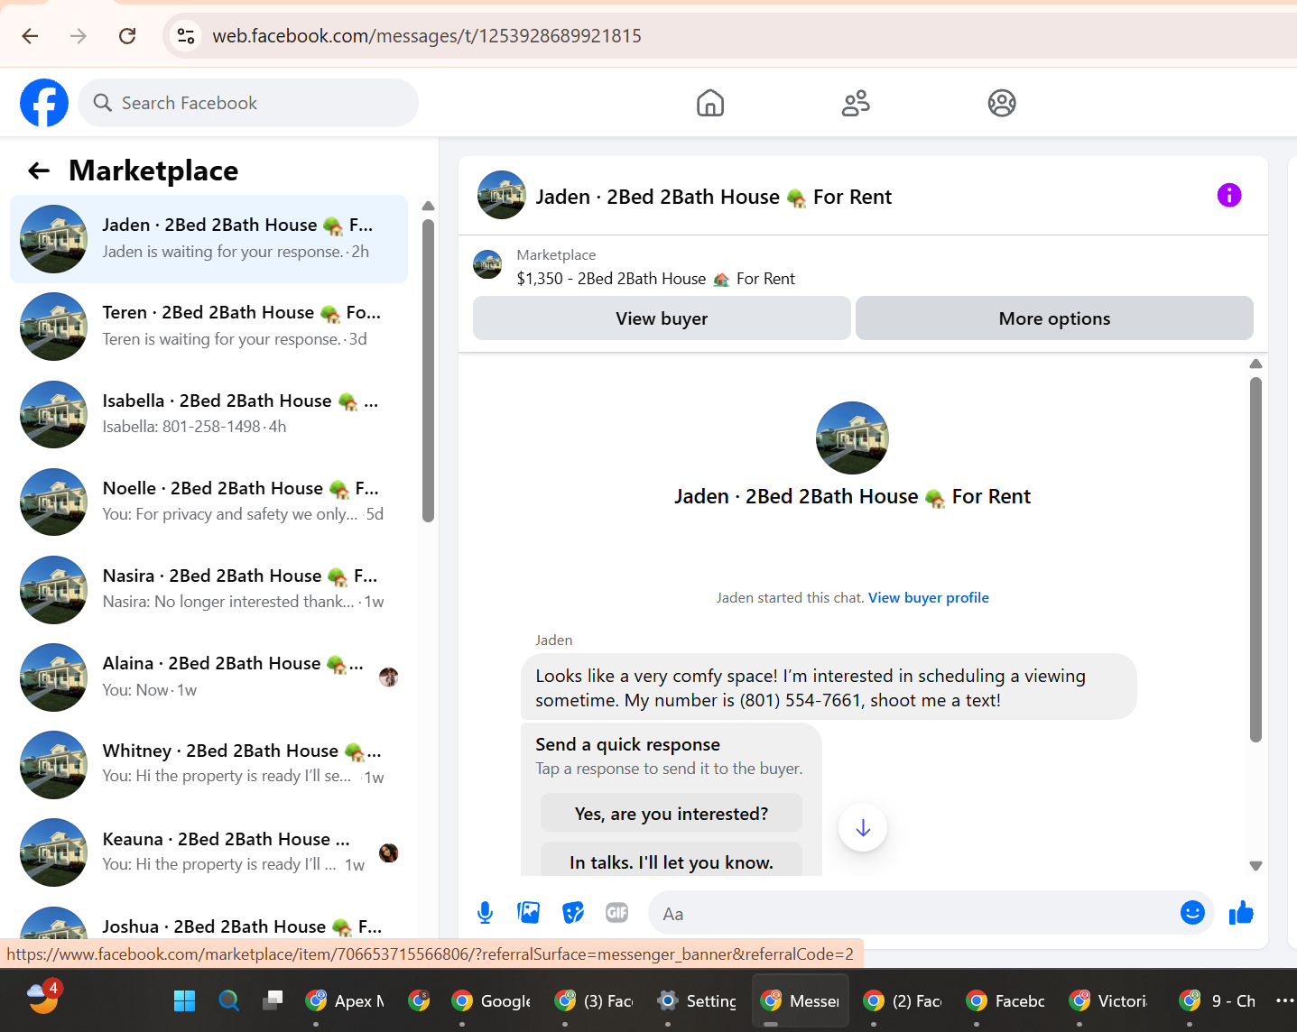Click chat pane scrollbar down arrow
The width and height of the screenshot is (1297, 1032).
(1255, 865)
